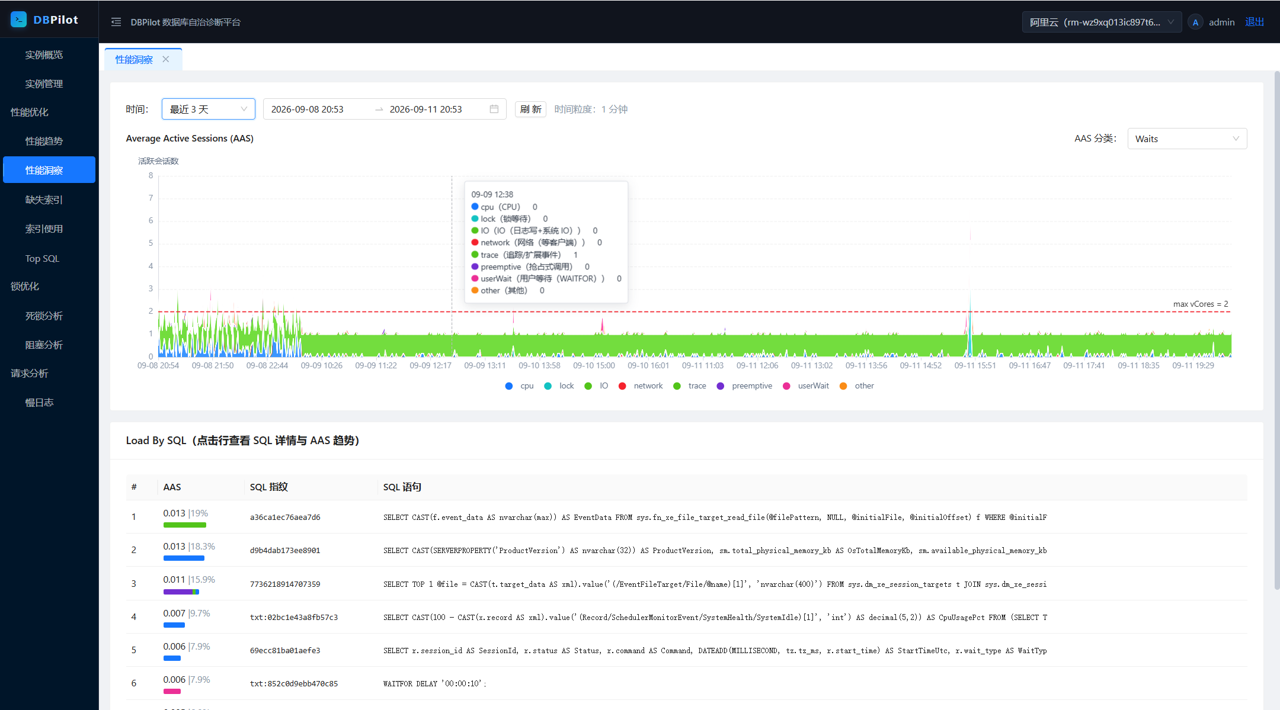This screenshot has width=1280, height=710.
Task: Toggle cpu series in chart legend
Action: point(520,386)
